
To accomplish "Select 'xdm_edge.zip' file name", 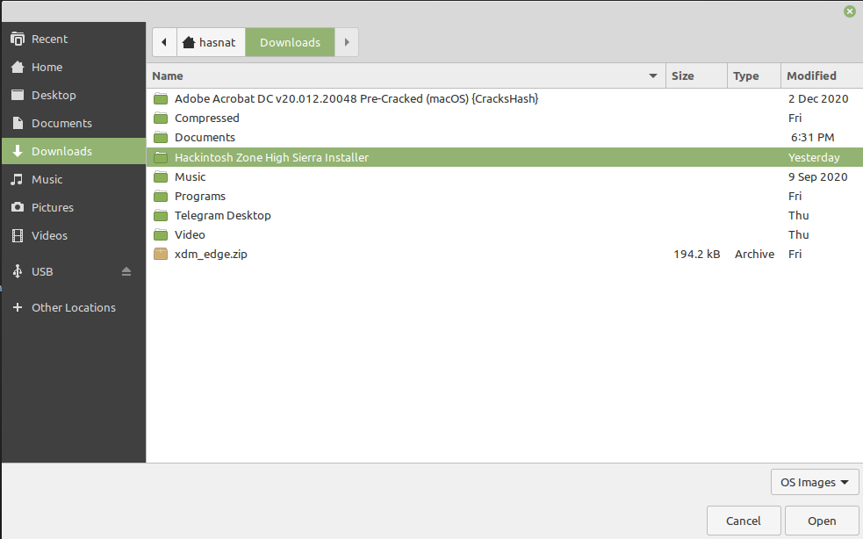I will click(211, 254).
